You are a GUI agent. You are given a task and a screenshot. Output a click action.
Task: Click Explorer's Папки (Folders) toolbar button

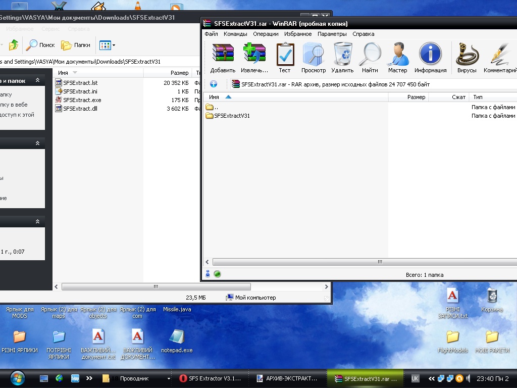click(x=76, y=45)
